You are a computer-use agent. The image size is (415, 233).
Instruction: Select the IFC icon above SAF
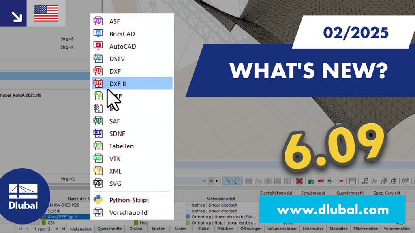pyautogui.click(x=98, y=108)
